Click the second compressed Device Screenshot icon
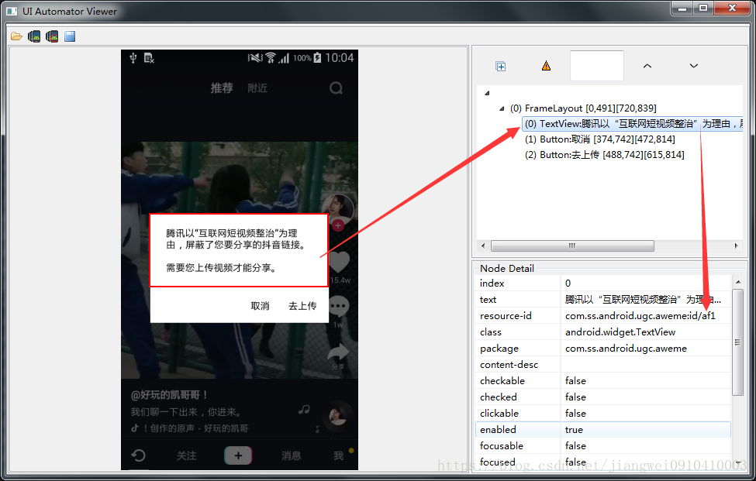This screenshot has height=481, width=756. pos(52,36)
